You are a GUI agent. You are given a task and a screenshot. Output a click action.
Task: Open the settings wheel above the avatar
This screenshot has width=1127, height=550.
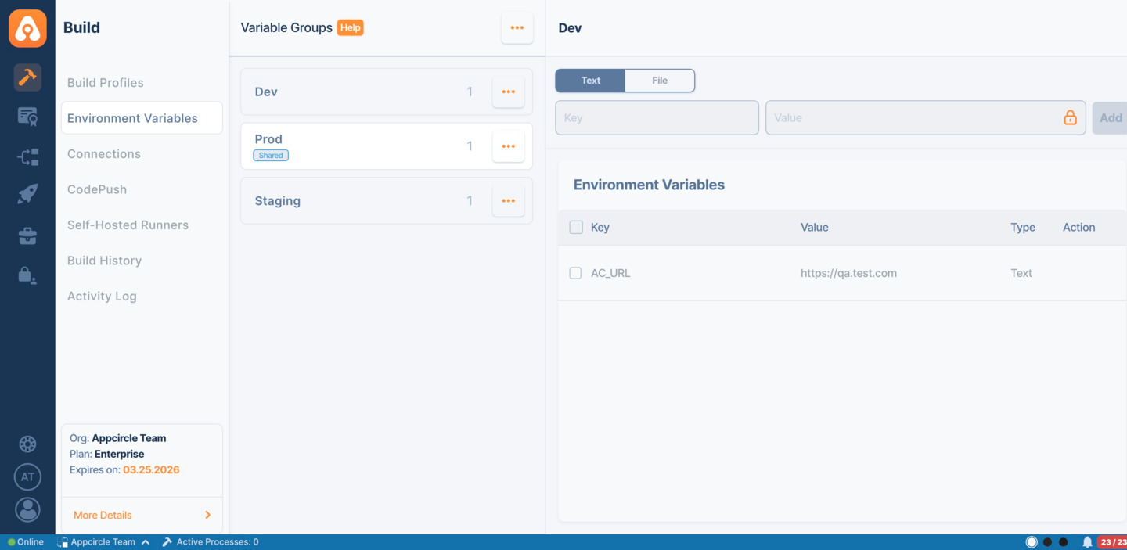[27, 444]
